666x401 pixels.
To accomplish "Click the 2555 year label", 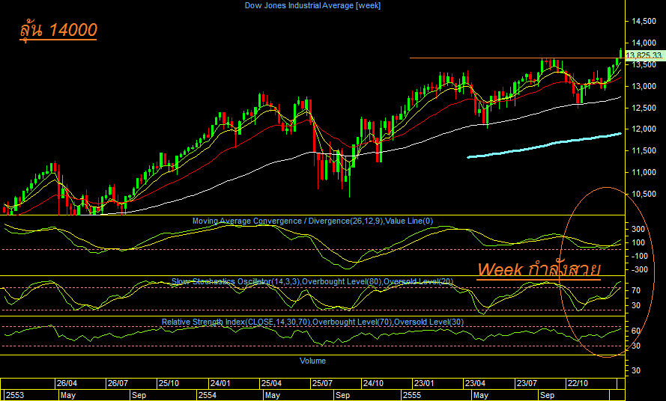I will (x=412, y=396).
